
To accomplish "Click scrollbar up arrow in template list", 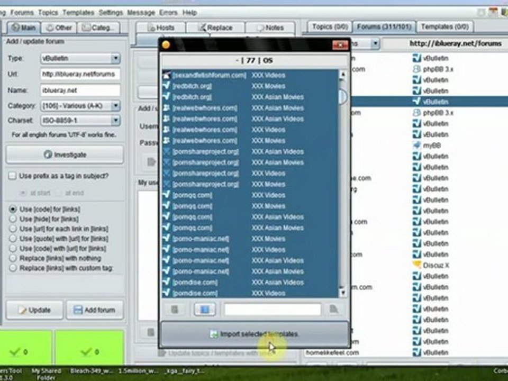I will pyautogui.click(x=343, y=75).
